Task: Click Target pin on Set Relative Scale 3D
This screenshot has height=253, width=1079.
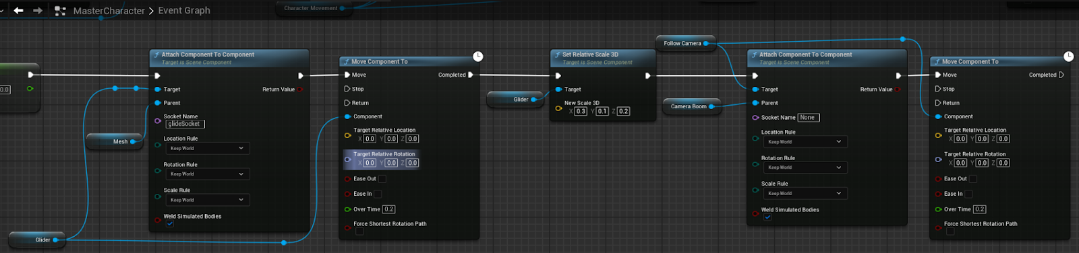Action: 558,89
